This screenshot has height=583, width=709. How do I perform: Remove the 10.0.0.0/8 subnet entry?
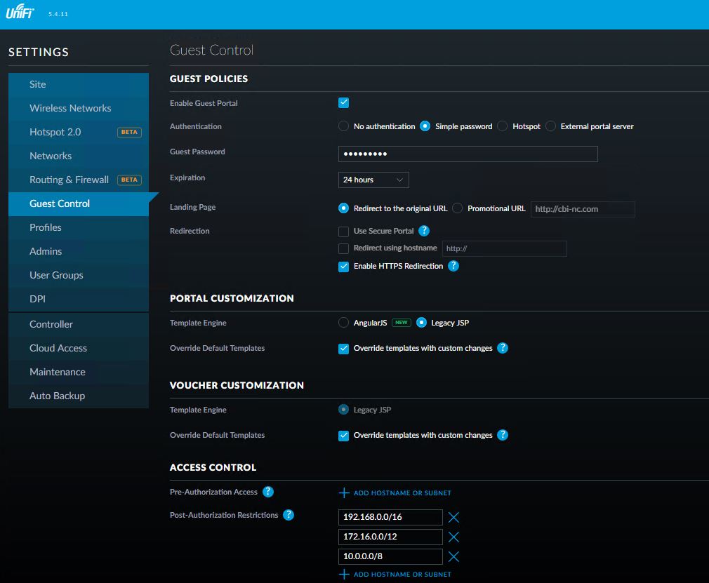[454, 556]
